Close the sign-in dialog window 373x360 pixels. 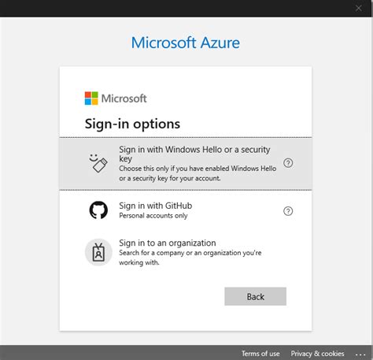359,9
